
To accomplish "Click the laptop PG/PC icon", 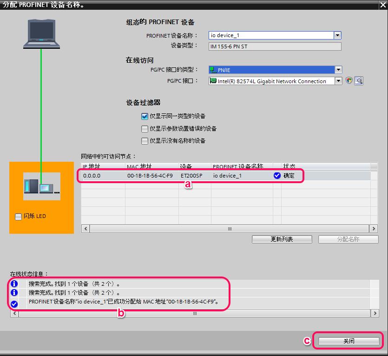I will point(41,34).
